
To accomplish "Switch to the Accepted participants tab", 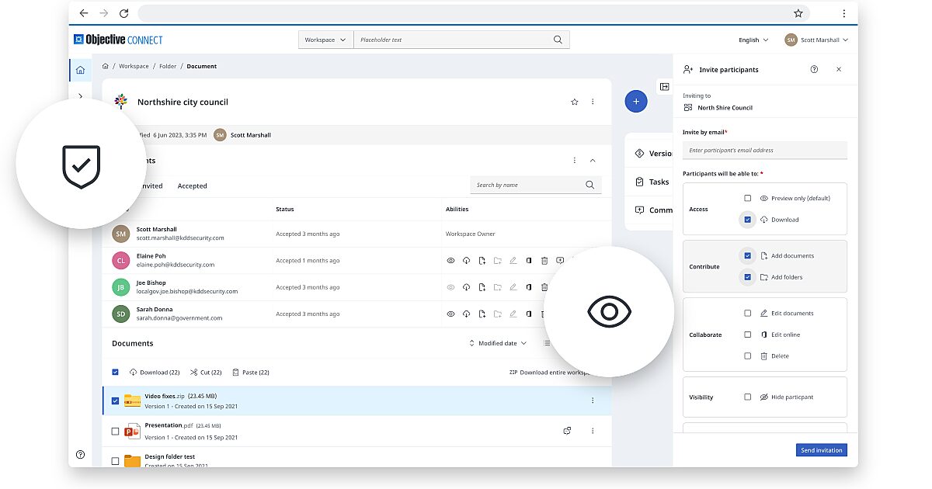I will 192,186.
